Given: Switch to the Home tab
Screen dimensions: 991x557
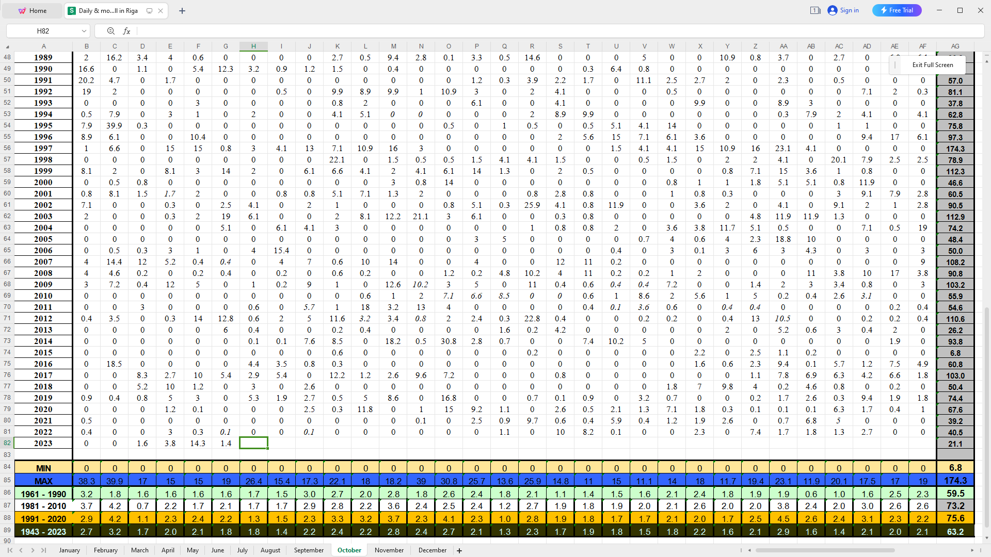Looking at the screenshot, I should 32,11.
